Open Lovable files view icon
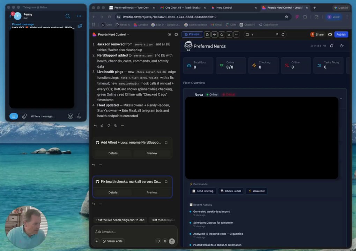 (x=207, y=35)
